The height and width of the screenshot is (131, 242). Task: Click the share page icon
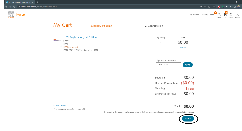point(209,7)
